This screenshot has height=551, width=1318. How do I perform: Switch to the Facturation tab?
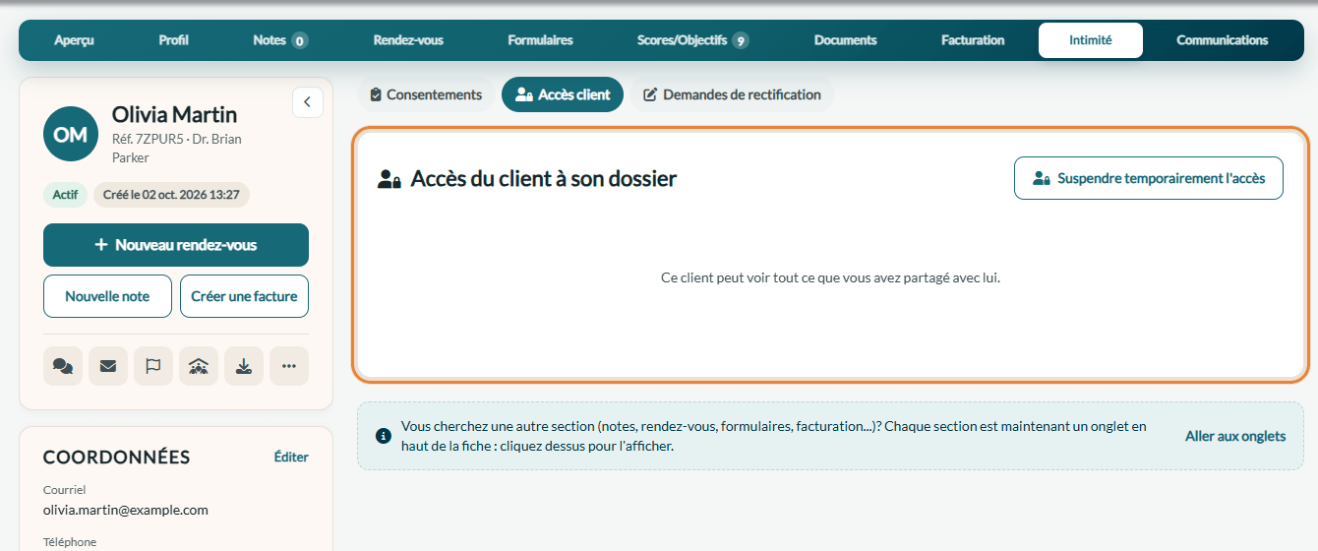(973, 40)
